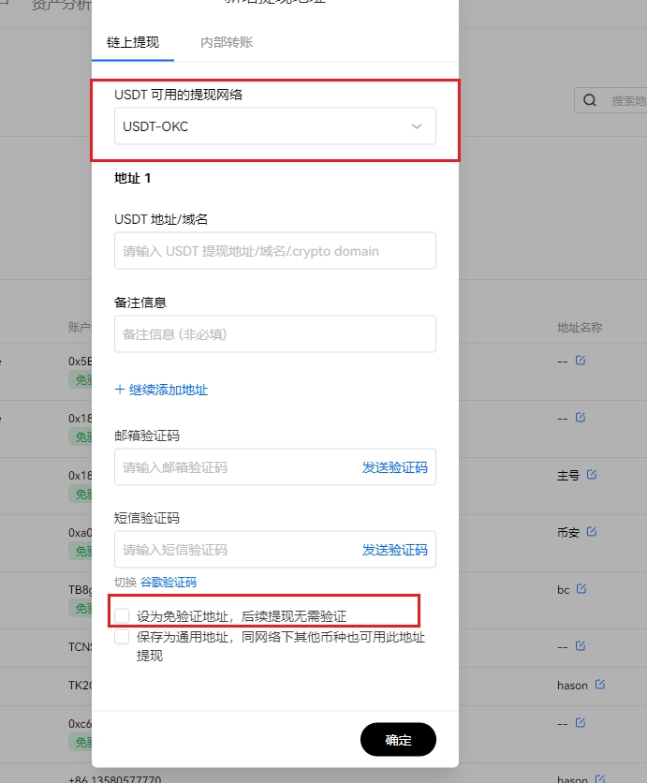Focus the USDT 地址/域名 input field
Screen dimensions: 647x783
tap(274, 251)
